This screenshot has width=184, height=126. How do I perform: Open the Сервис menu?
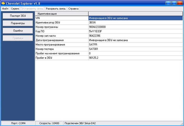coord(15,9)
